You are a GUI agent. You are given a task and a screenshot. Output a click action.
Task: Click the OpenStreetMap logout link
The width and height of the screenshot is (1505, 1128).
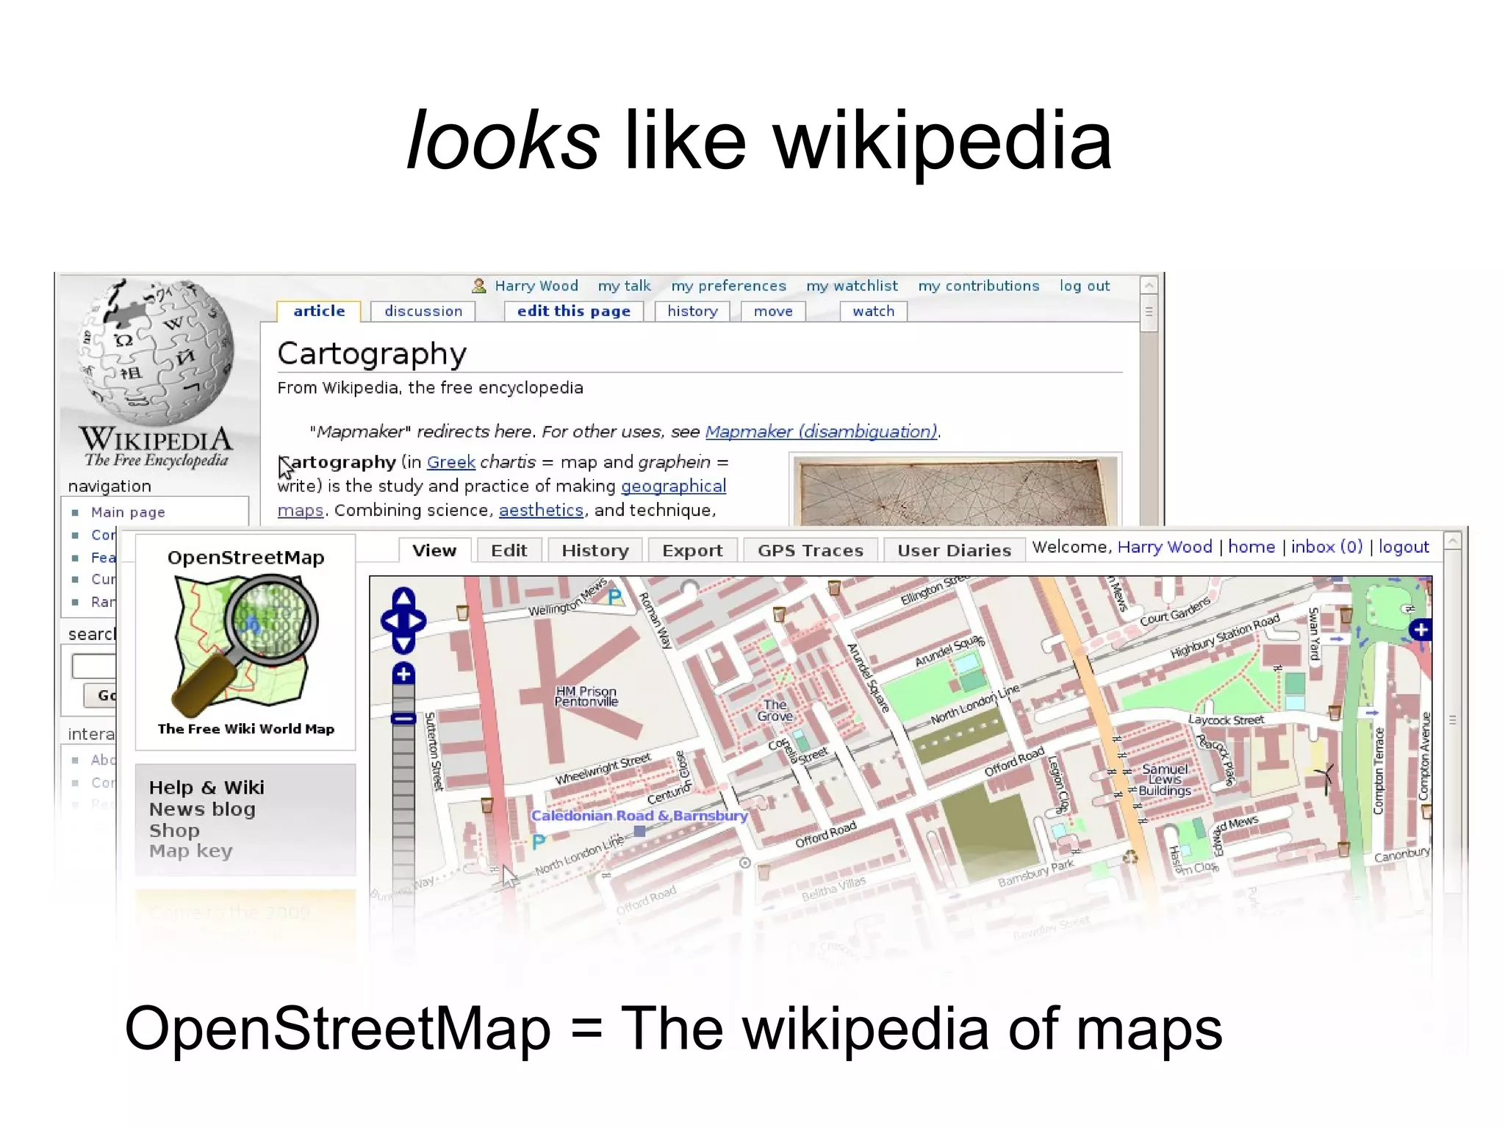point(1404,547)
